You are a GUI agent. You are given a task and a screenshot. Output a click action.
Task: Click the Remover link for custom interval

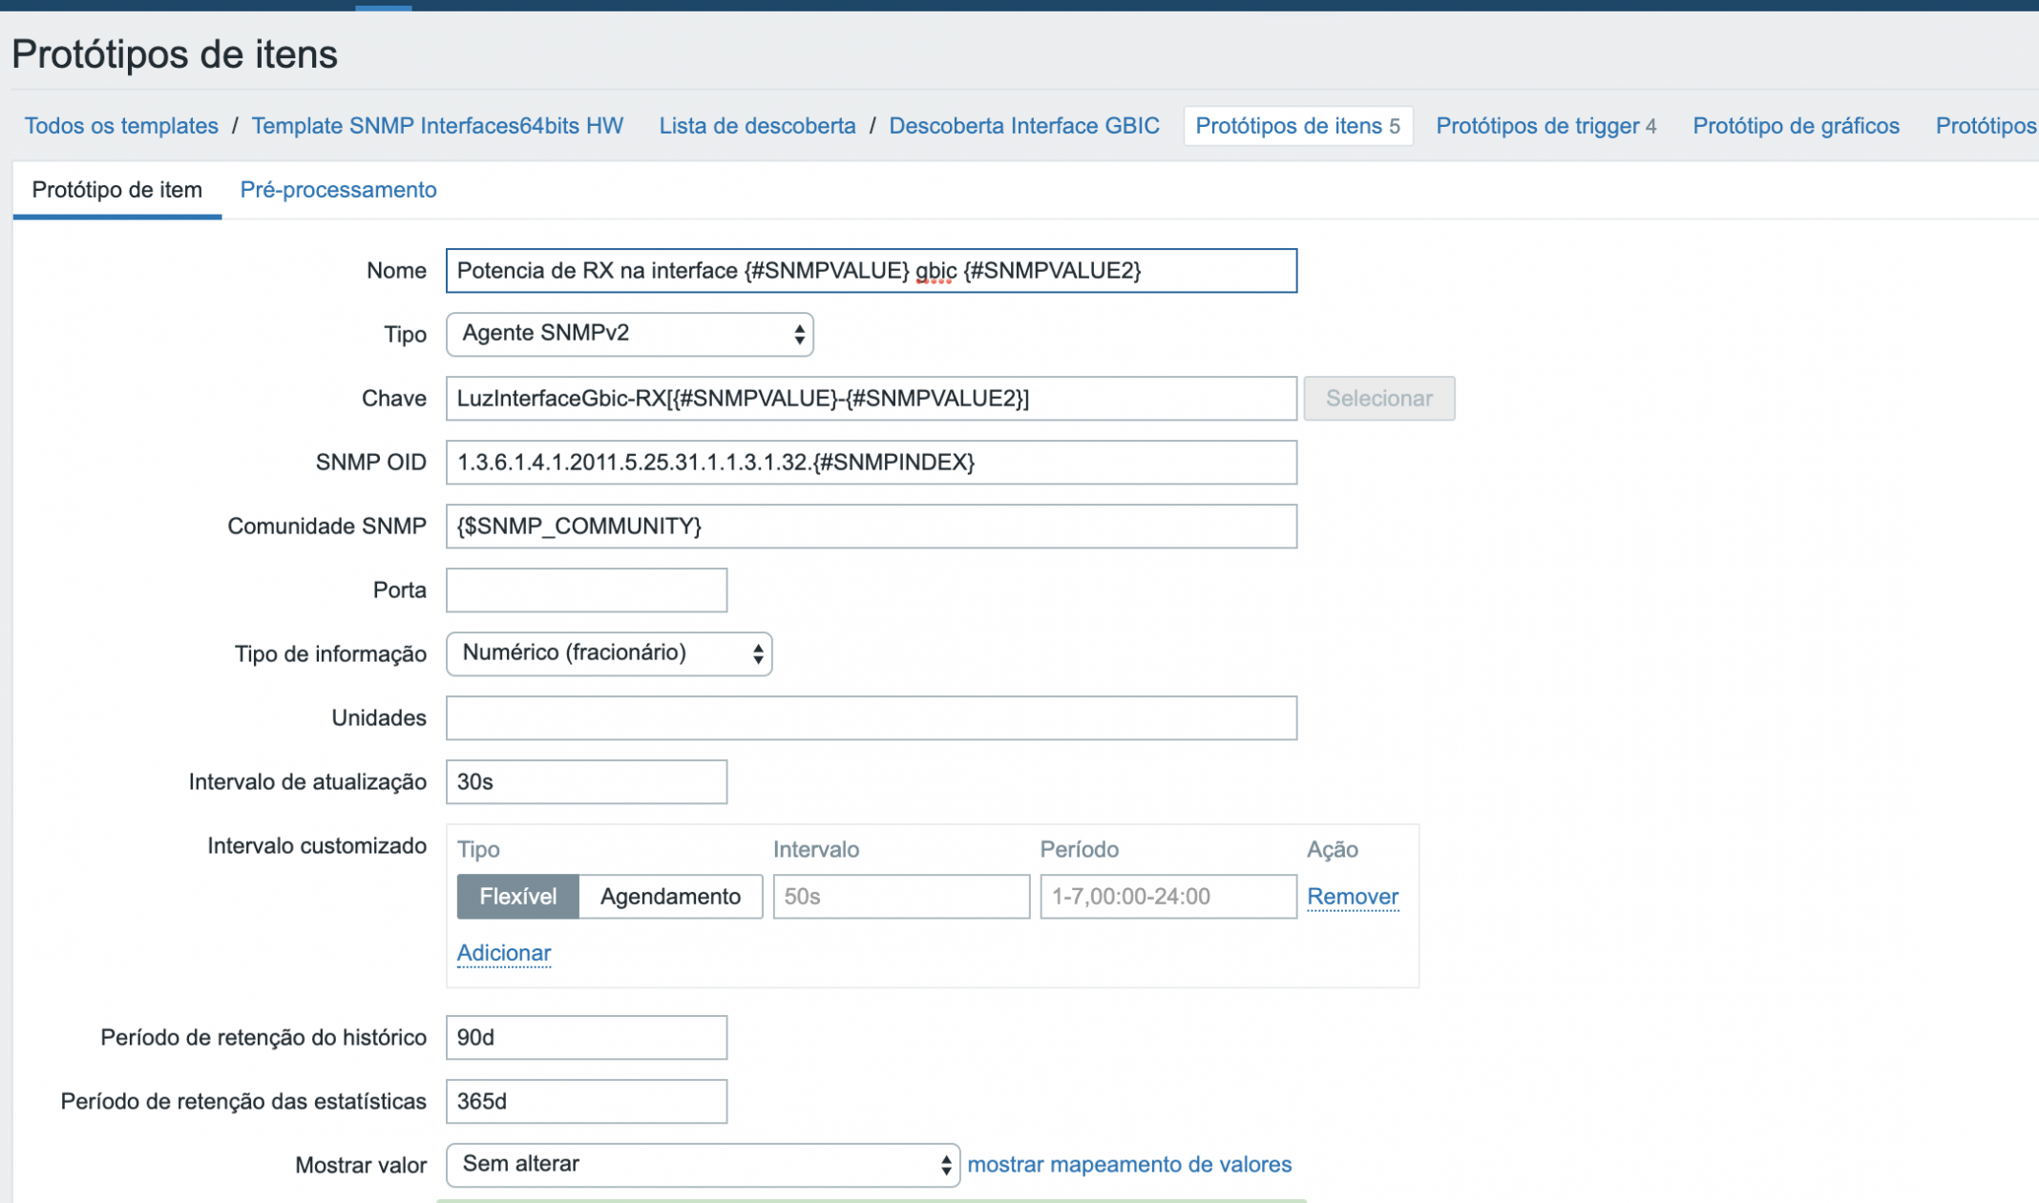(x=1352, y=897)
